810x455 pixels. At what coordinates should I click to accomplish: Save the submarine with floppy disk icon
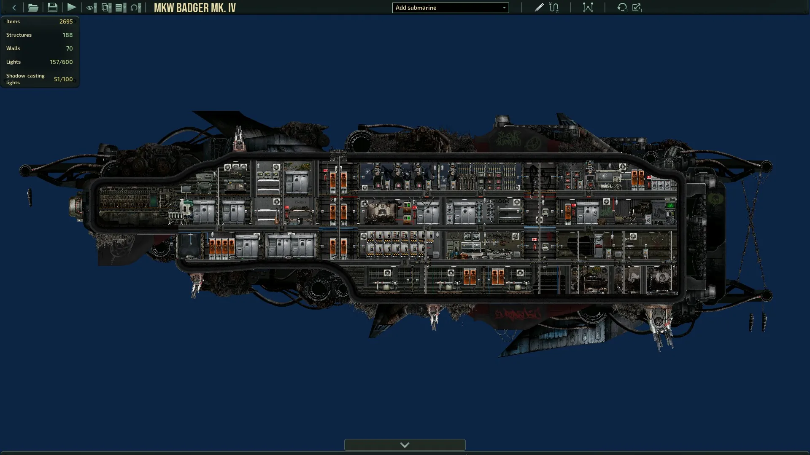point(52,8)
